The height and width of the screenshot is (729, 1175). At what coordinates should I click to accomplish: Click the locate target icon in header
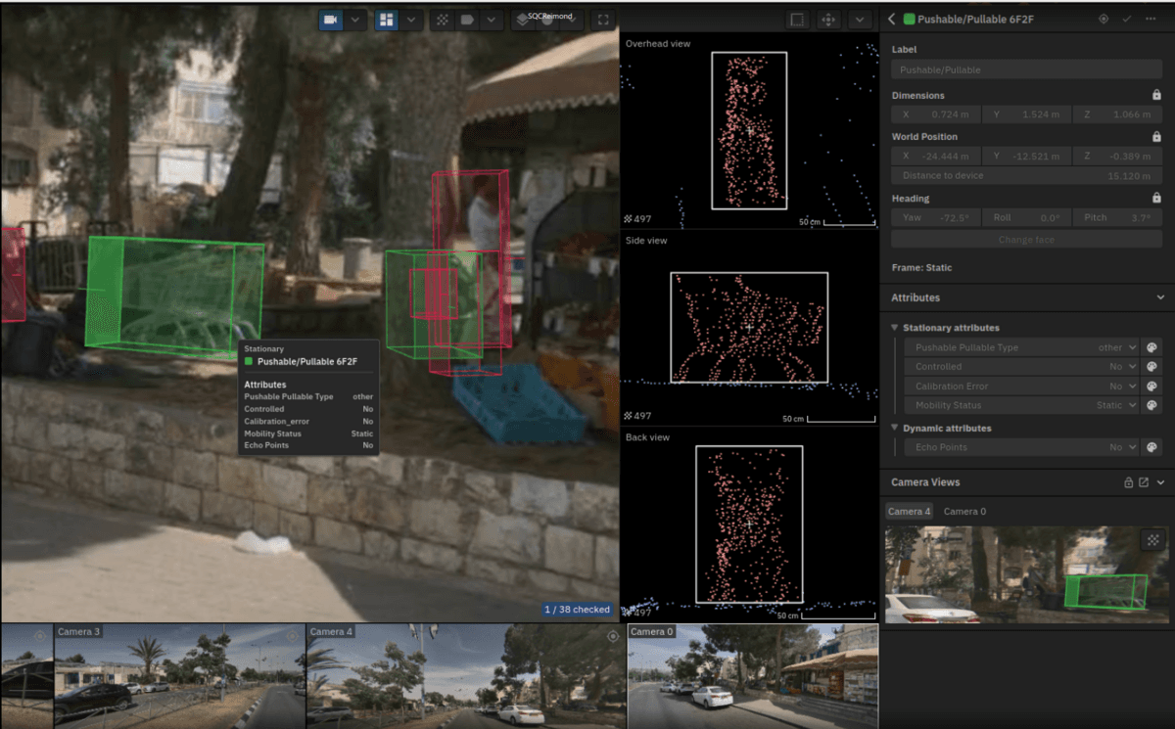(x=1104, y=19)
